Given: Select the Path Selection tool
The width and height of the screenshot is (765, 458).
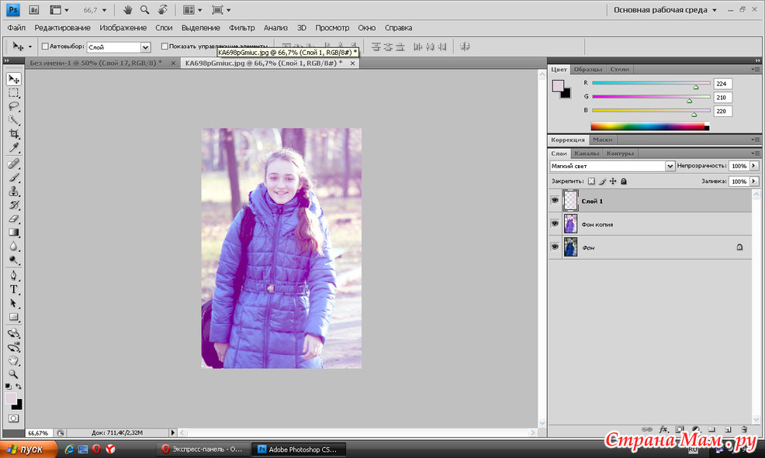Looking at the screenshot, I should pos(14,303).
